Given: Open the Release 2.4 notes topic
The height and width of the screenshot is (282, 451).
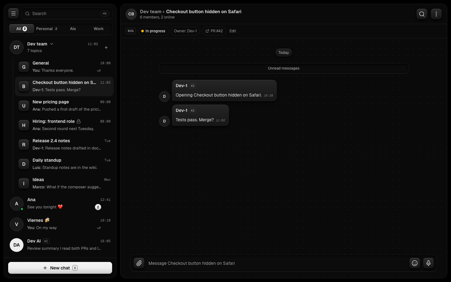Looking at the screenshot, I should click(64, 145).
